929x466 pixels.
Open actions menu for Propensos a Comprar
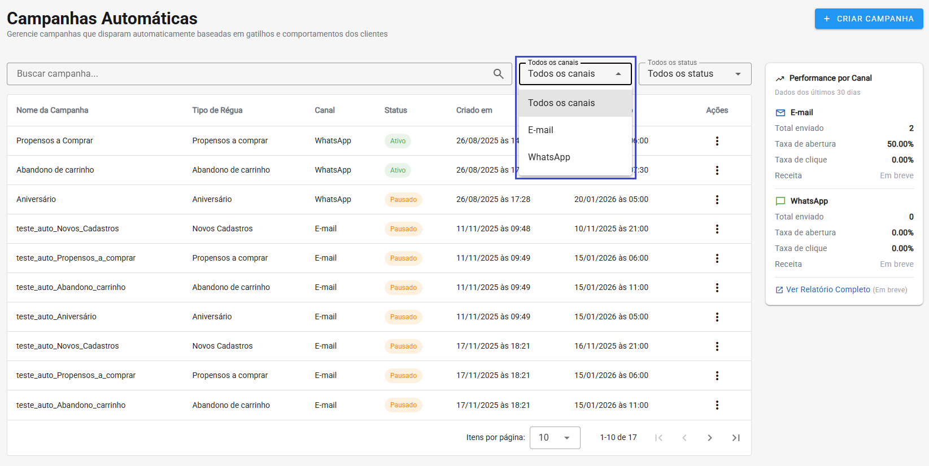(717, 141)
